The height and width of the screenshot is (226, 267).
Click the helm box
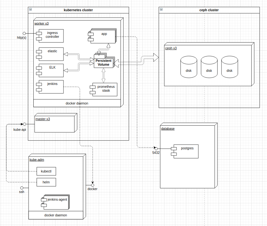coord(46,182)
